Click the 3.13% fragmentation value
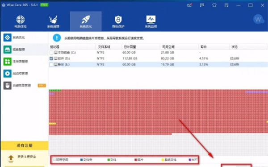Image resolution: width=268 pixels, height=167 pixels. [x=204, y=64]
